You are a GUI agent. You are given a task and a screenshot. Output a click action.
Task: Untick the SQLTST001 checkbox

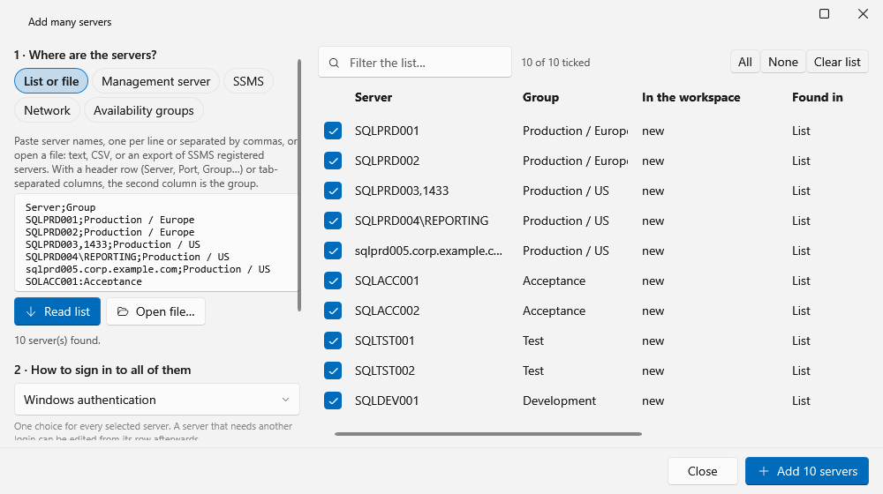click(333, 341)
